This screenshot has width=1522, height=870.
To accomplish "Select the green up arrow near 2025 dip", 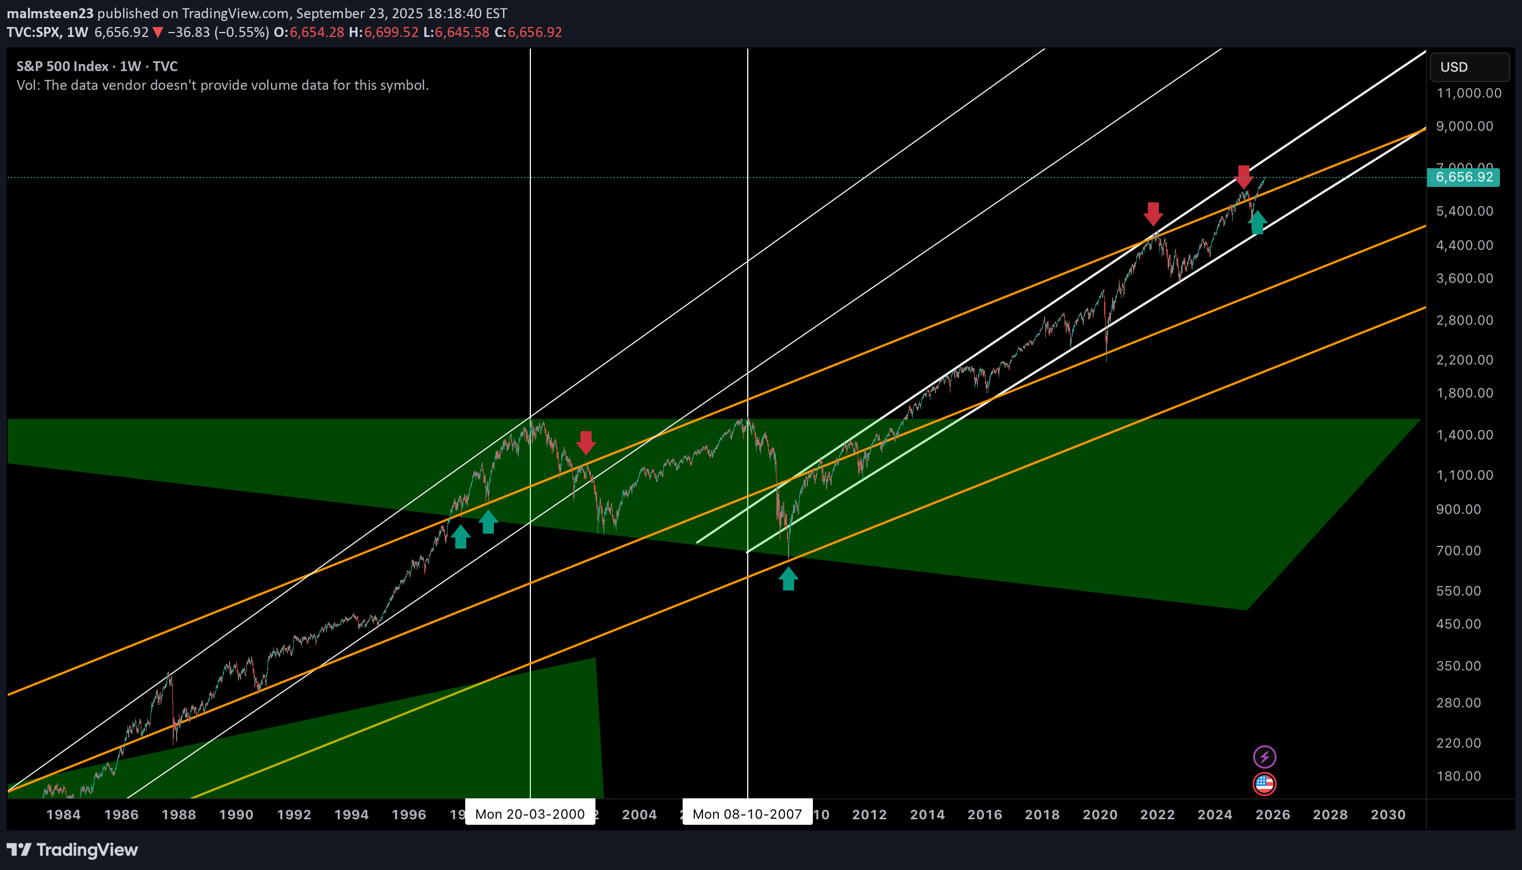I will point(1258,222).
